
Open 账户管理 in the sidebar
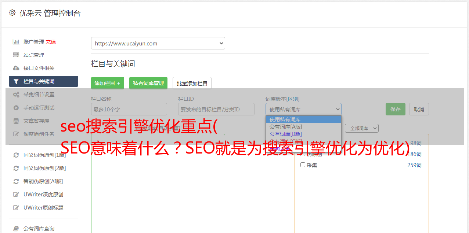[34, 42]
